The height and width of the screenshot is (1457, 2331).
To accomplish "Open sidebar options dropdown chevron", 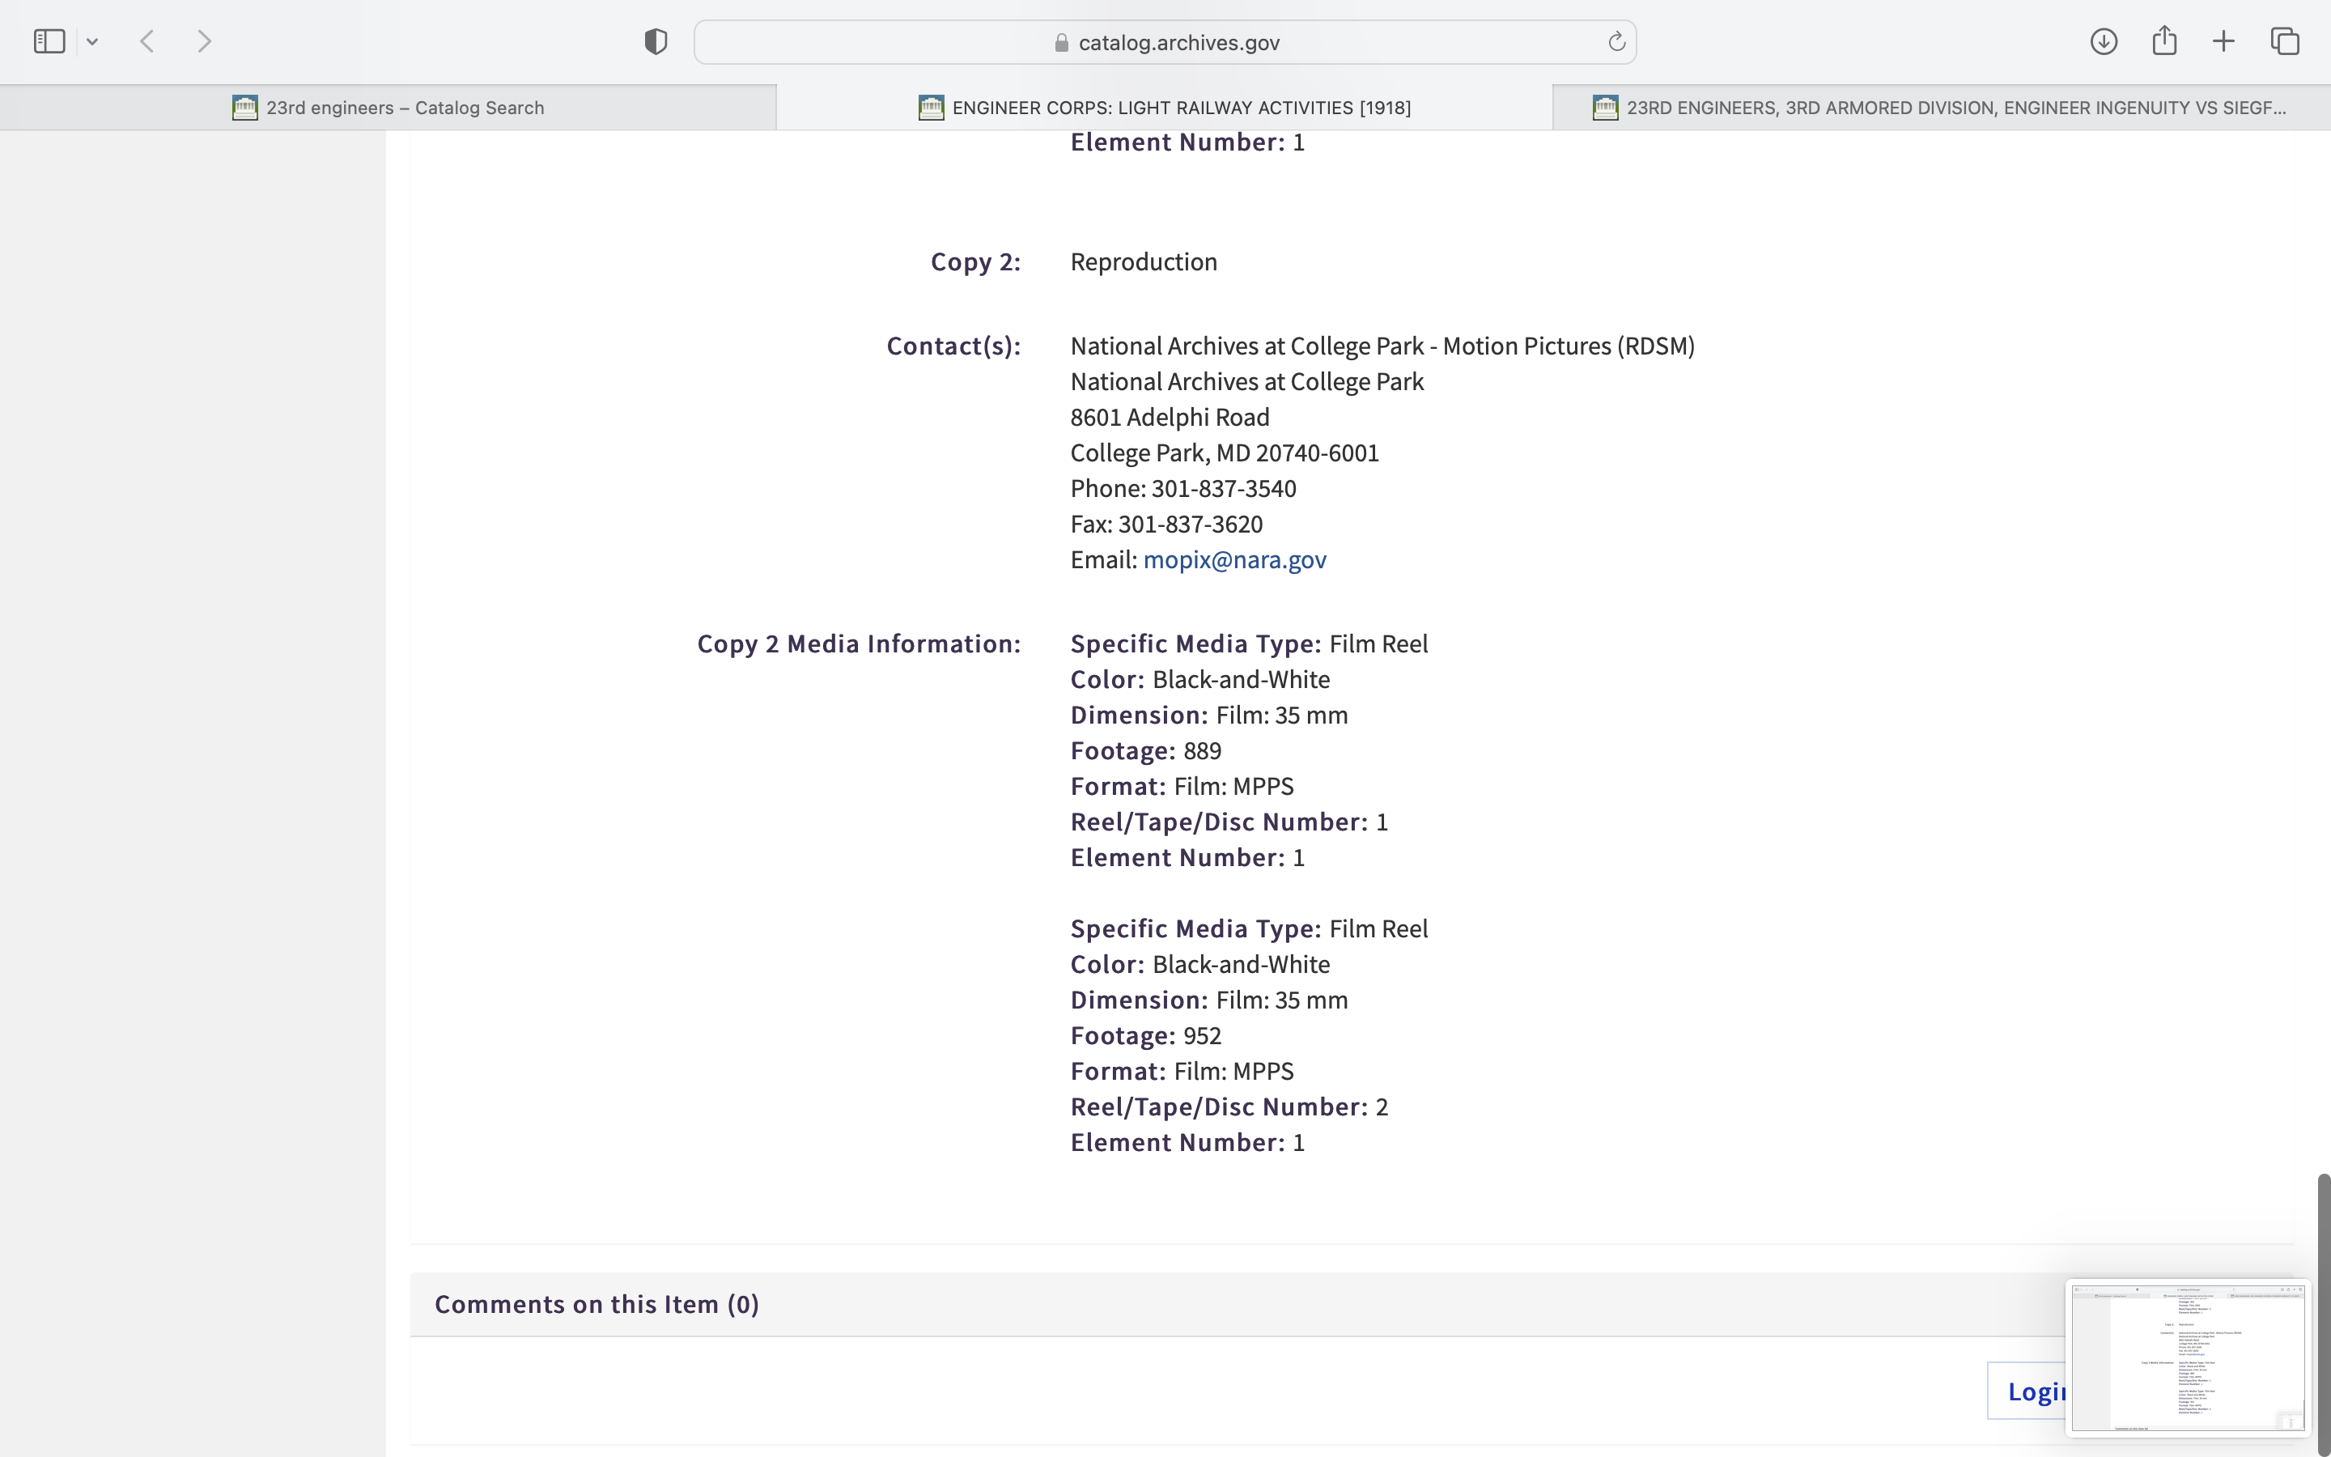I will 92,41.
